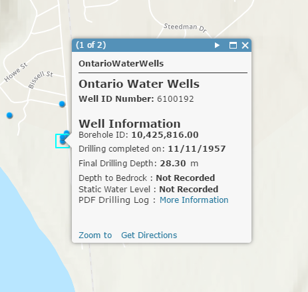
Task: Click the Bissell St map label
Action: pyautogui.click(x=41, y=79)
